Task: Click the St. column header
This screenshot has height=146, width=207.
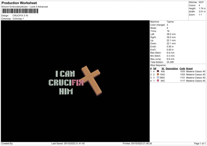Action: coord(163,69)
